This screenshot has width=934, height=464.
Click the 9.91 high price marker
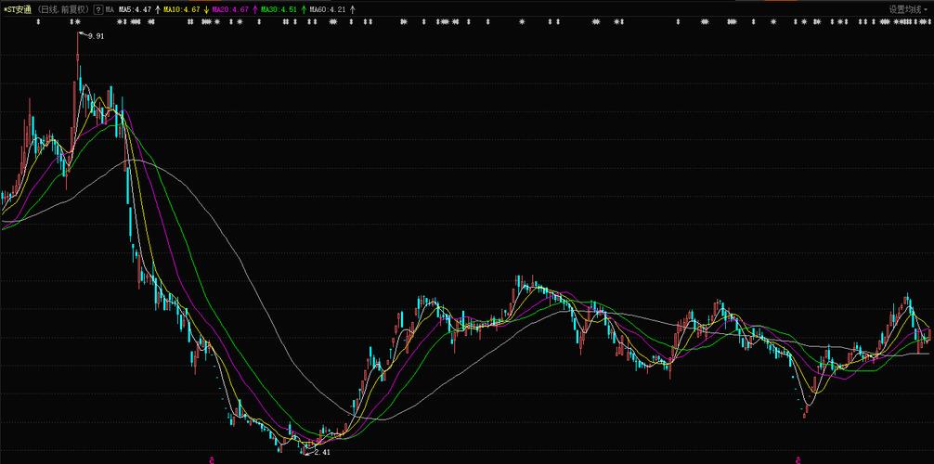[95, 36]
